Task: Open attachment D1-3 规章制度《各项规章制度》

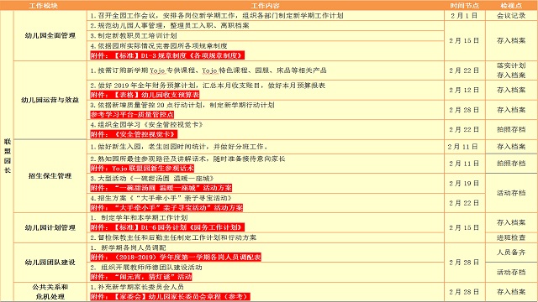Action: pos(167,55)
